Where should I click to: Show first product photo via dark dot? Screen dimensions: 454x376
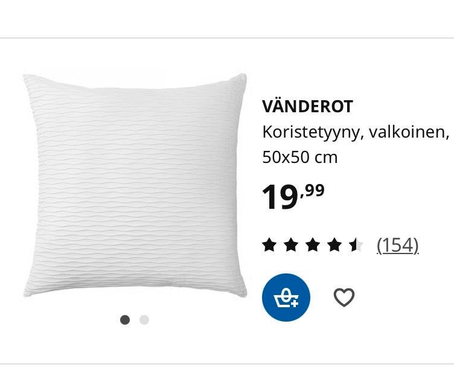[125, 320]
